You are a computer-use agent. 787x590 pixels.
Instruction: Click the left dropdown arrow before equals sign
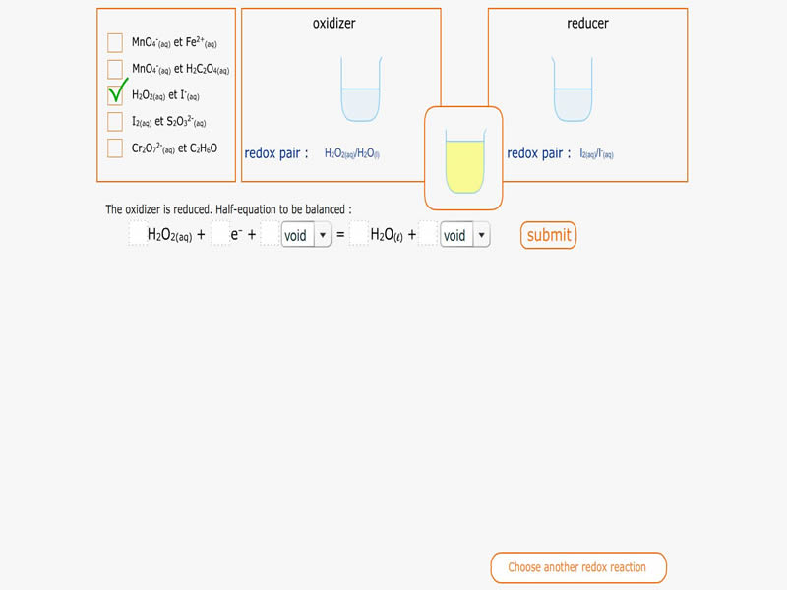(323, 235)
